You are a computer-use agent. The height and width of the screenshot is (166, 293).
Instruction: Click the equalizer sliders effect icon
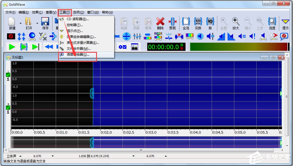click(137, 36)
